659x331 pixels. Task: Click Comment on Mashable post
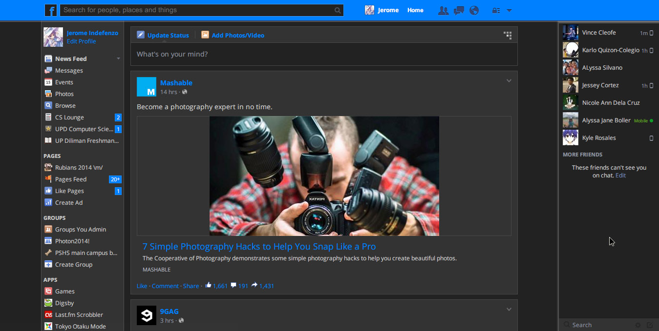tap(165, 286)
